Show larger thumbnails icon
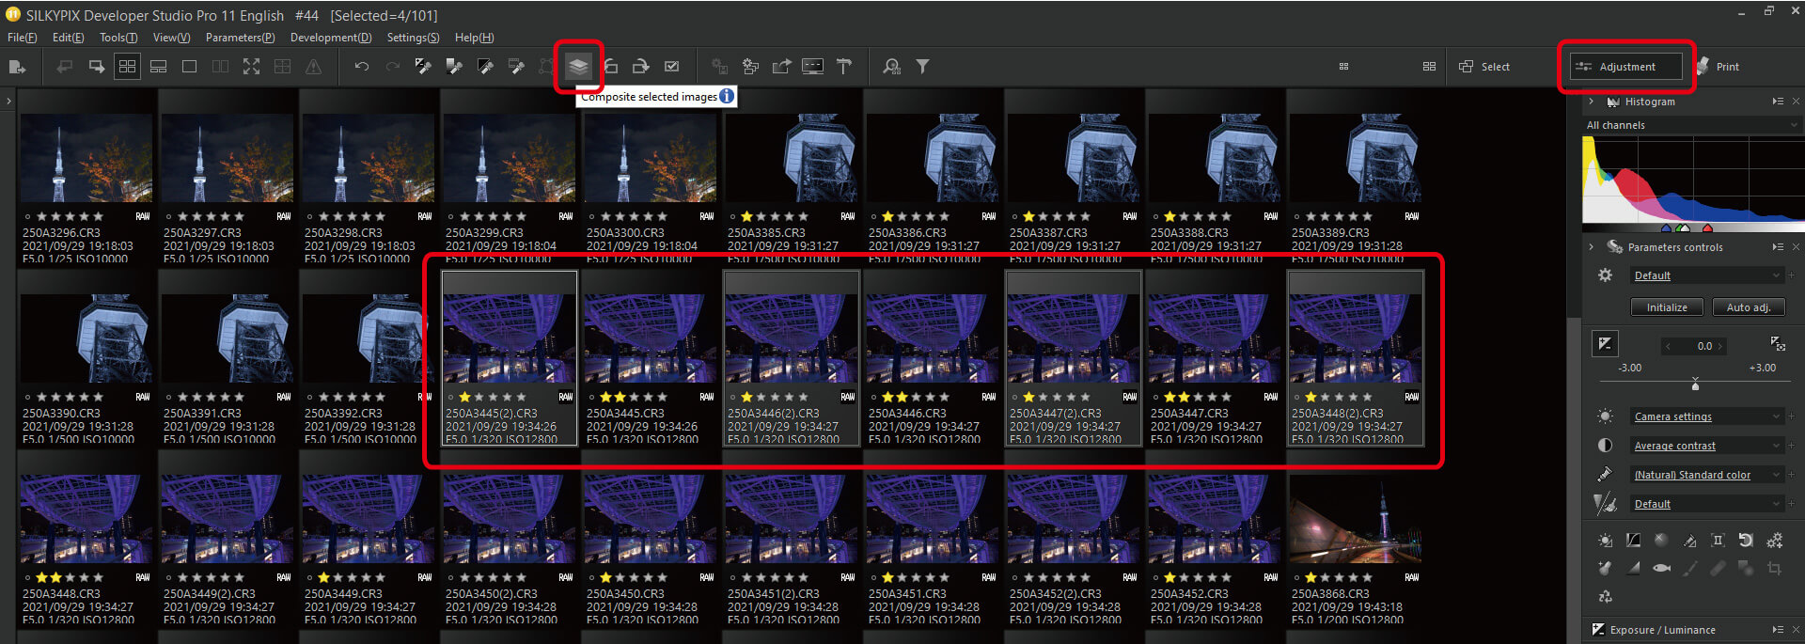The width and height of the screenshot is (1805, 644). pyautogui.click(x=1429, y=66)
